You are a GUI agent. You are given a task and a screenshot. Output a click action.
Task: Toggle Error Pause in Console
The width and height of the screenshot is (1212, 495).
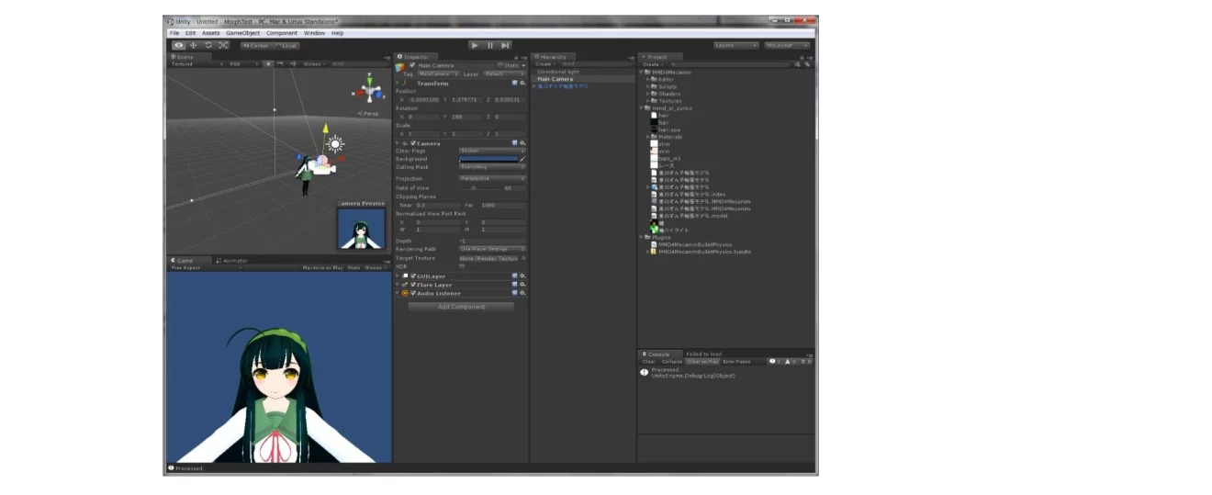[x=736, y=362]
